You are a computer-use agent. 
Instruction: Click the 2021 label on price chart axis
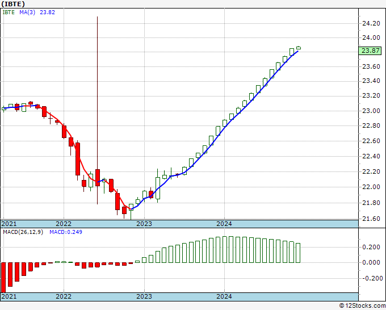coord(9,224)
